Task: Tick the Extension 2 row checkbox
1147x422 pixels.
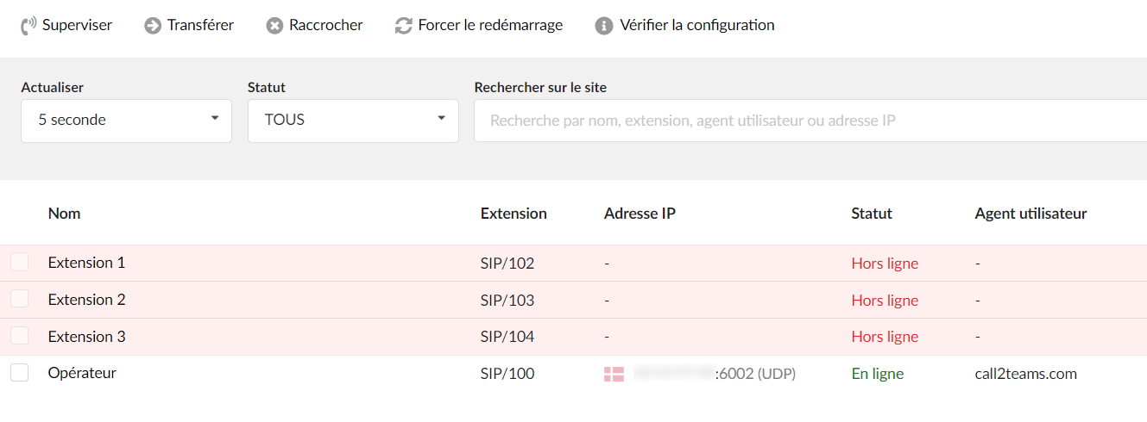Action: (x=20, y=299)
